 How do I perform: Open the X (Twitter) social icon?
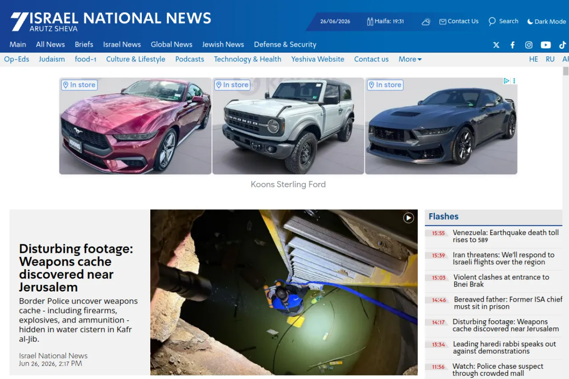click(496, 45)
